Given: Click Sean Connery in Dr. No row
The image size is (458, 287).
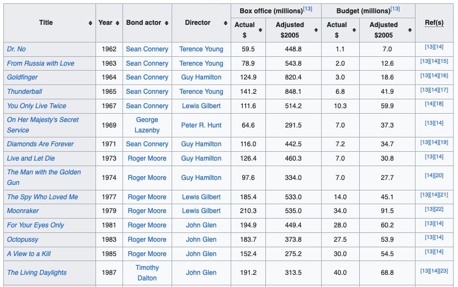Looking at the screenshot, I should [x=147, y=49].
